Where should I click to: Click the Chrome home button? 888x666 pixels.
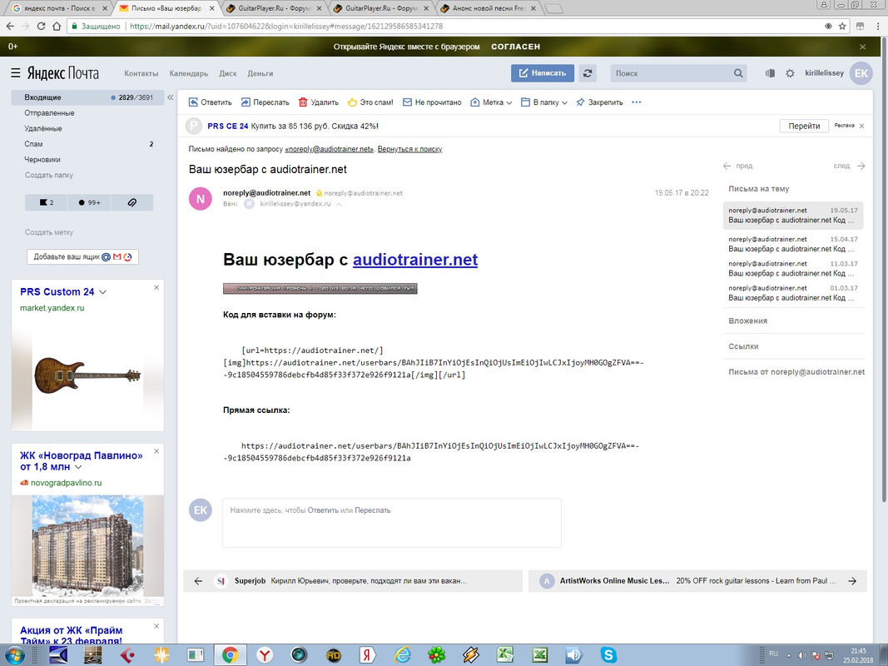pos(57,26)
